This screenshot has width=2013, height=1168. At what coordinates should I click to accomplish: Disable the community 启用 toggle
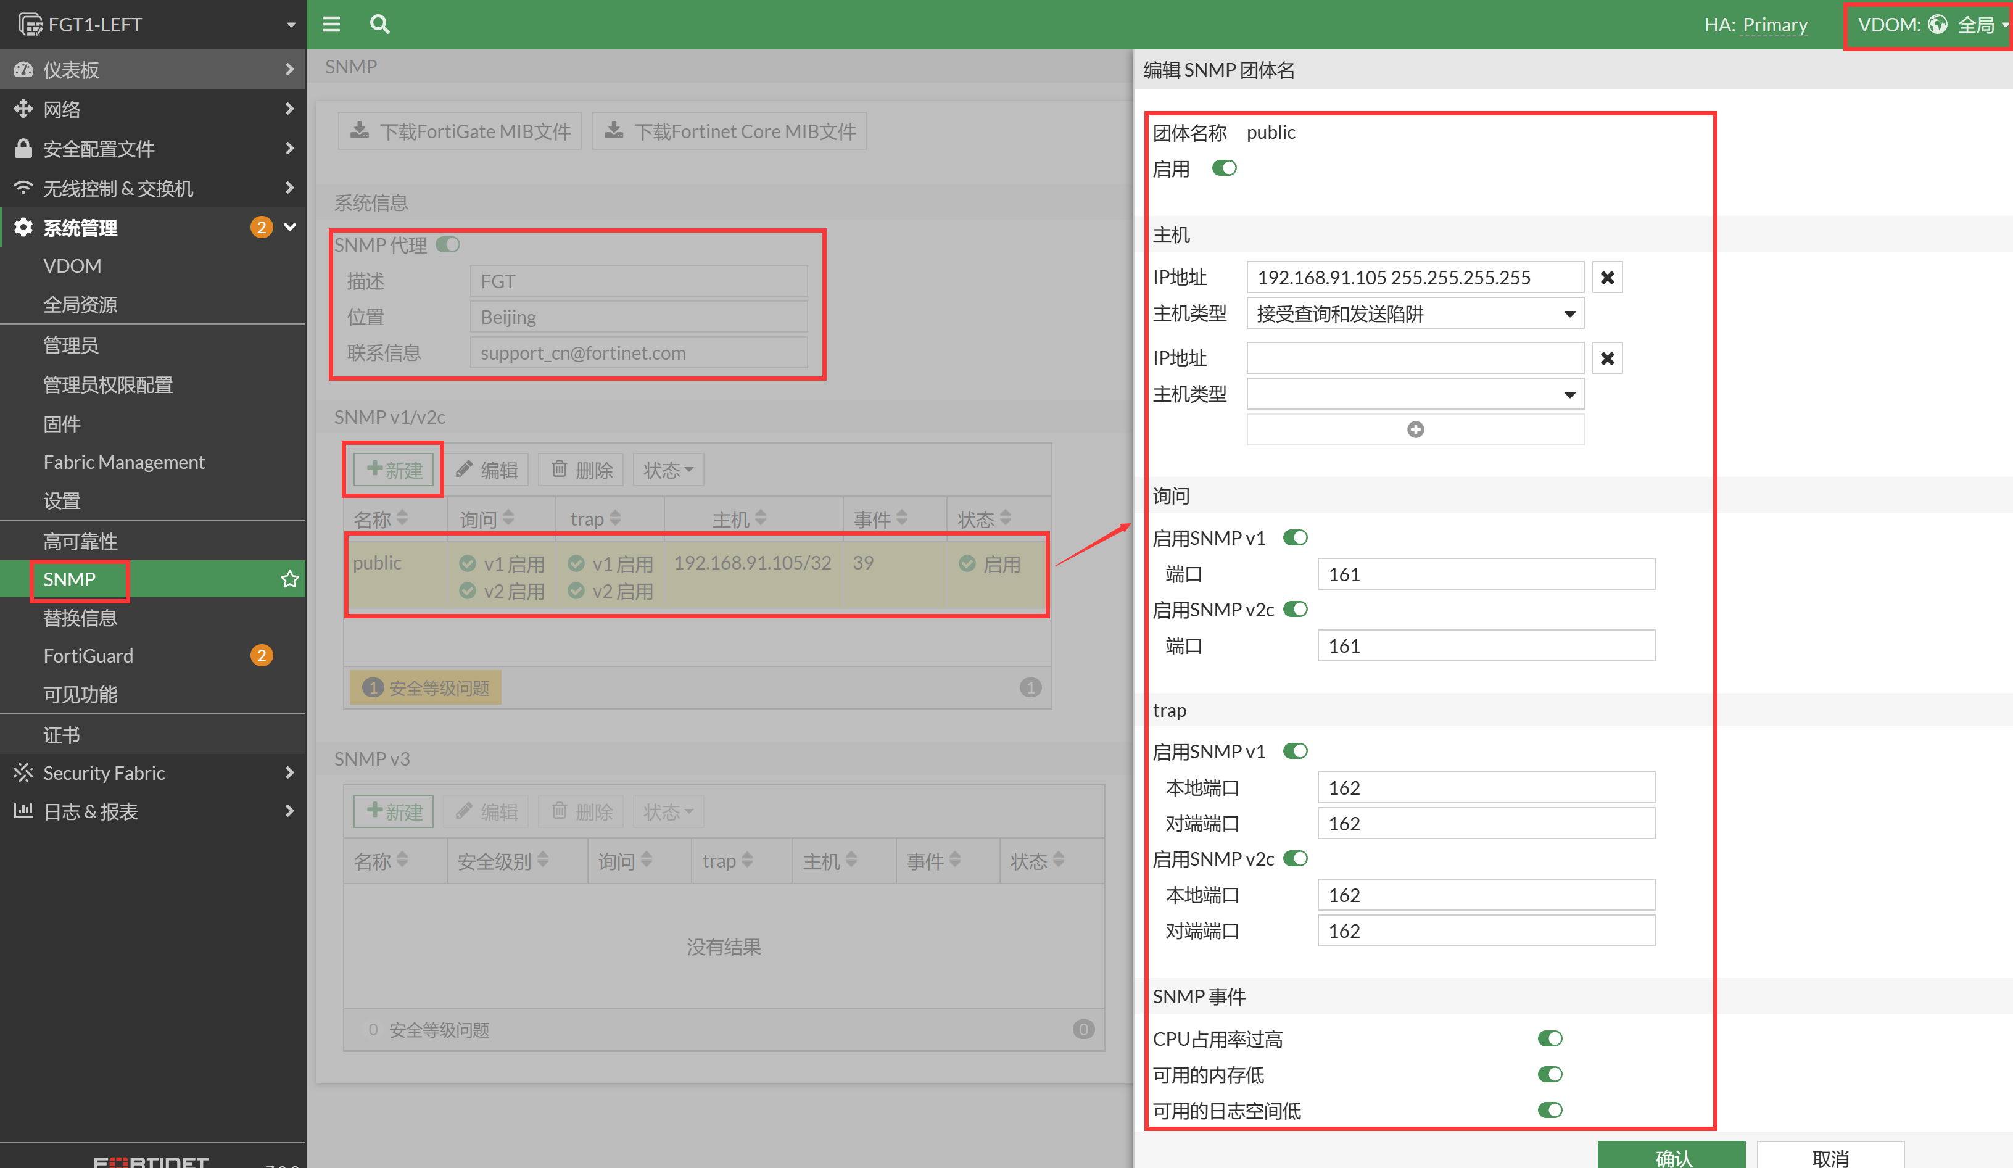point(1224,168)
